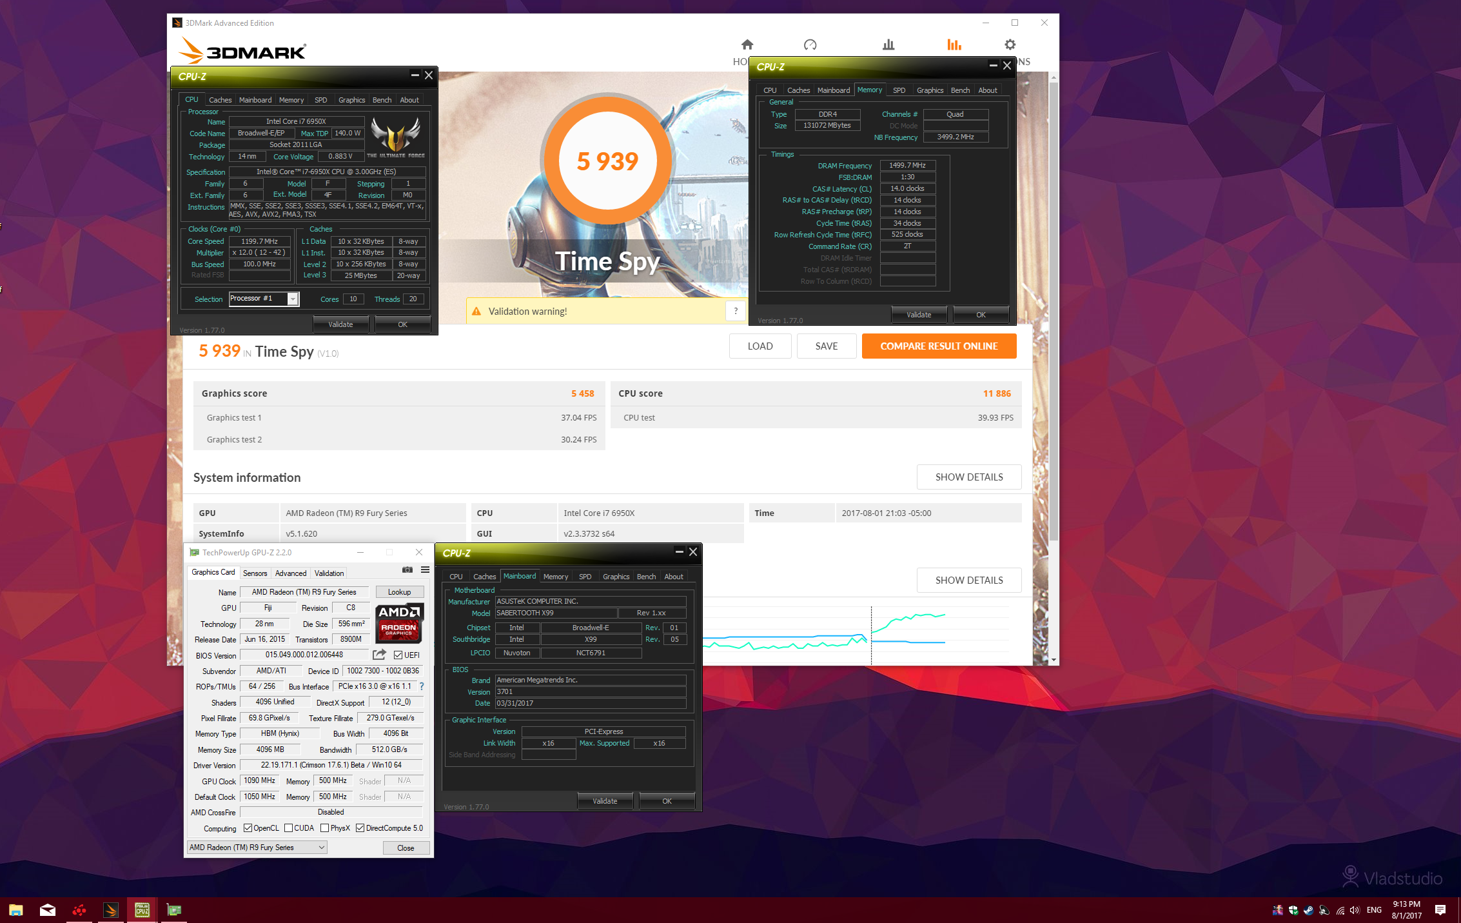Viewport: 1461px width, 923px height.
Task: Open the red Radeon app in taskbar
Action: (79, 910)
